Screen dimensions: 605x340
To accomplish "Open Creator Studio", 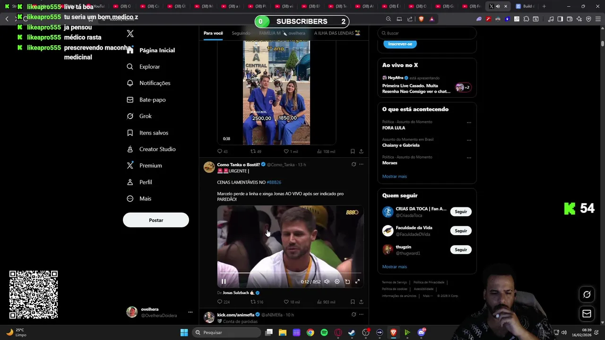I will pyautogui.click(x=151, y=149).
